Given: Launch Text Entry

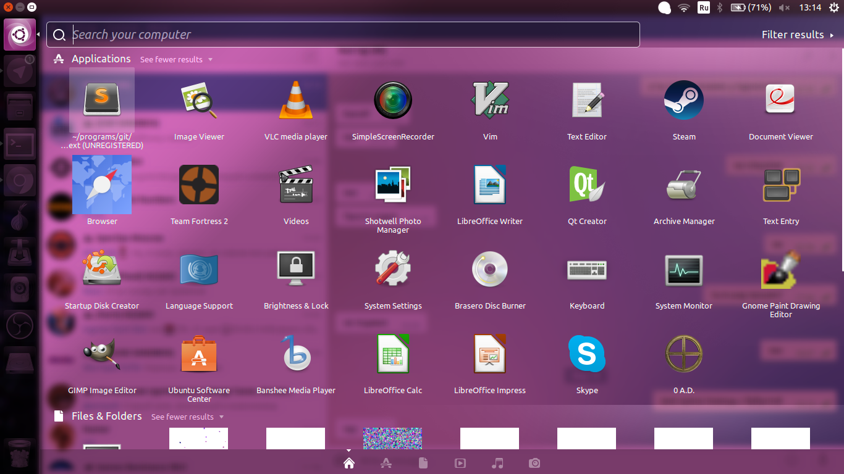Looking at the screenshot, I should [x=781, y=184].
